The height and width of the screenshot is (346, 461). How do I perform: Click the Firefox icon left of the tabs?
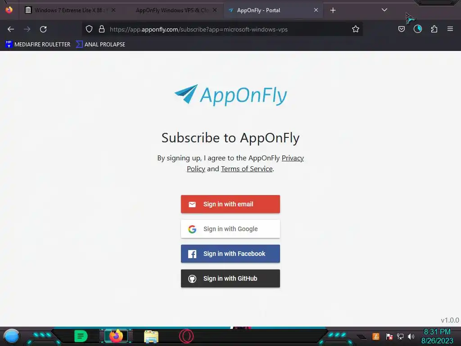point(9,10)
